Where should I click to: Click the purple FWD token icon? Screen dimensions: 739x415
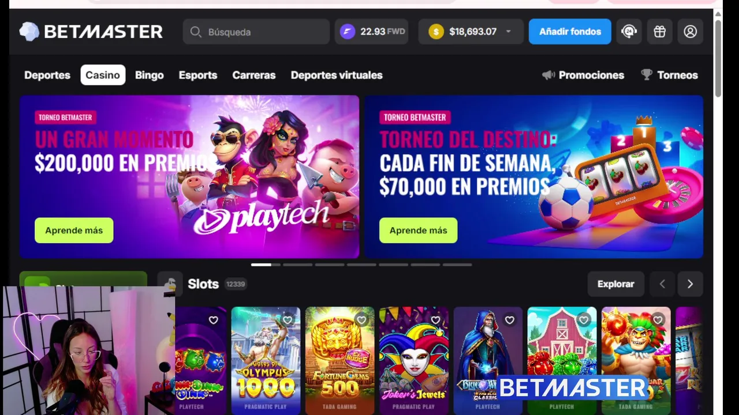point(347,32)
